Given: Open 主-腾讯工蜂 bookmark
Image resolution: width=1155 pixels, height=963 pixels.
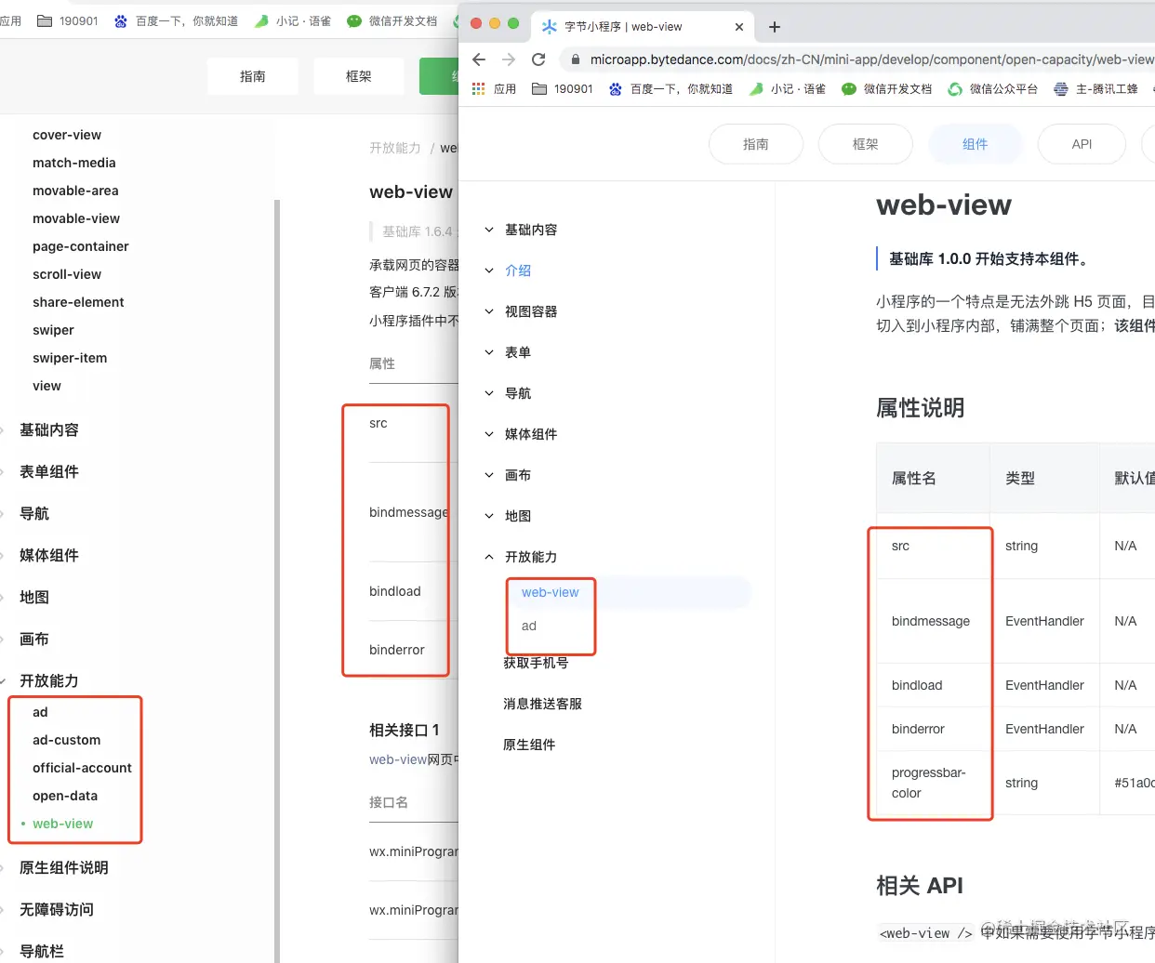Looking at the screenshot, I should (1095, 89).
